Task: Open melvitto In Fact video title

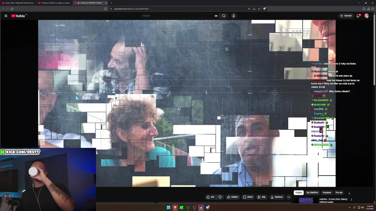Action: [x=333, y=200]
